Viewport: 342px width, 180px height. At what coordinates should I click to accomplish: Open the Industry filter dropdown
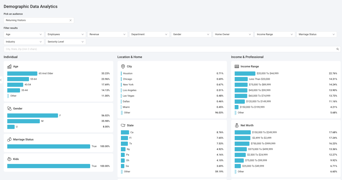click(x=24, y=42)
